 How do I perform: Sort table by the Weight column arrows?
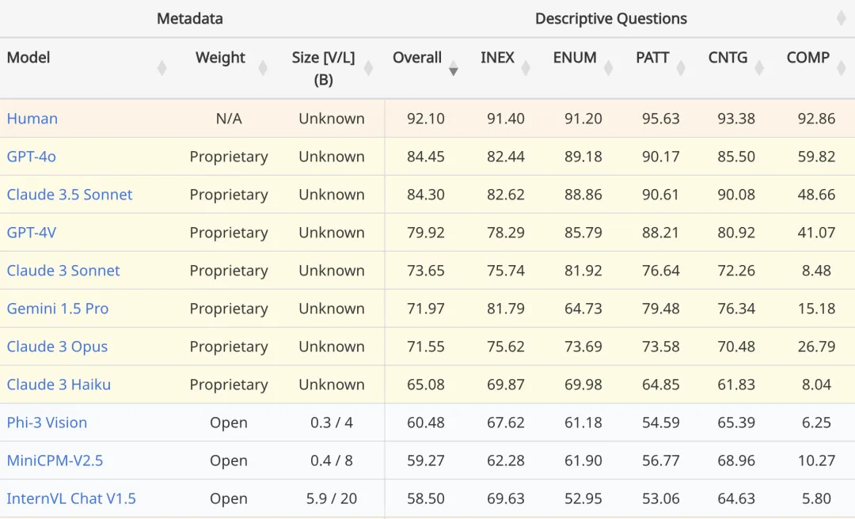tap(263, 68)
